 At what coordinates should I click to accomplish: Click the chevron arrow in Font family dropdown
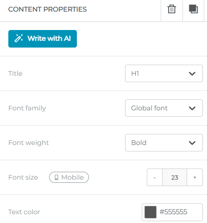pos(192,108)
